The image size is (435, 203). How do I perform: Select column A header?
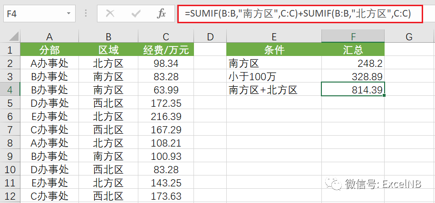[49, 36]
